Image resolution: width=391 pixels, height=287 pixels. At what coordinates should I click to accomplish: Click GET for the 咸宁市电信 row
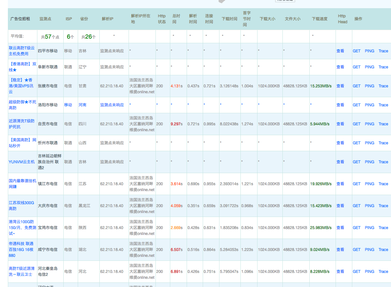[x=356, y=250]
